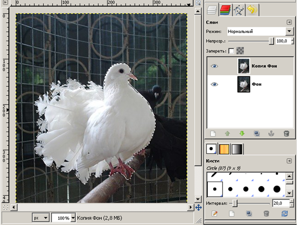
Task: Toggle the lock pixels checkbox
Action: [231, 51]
